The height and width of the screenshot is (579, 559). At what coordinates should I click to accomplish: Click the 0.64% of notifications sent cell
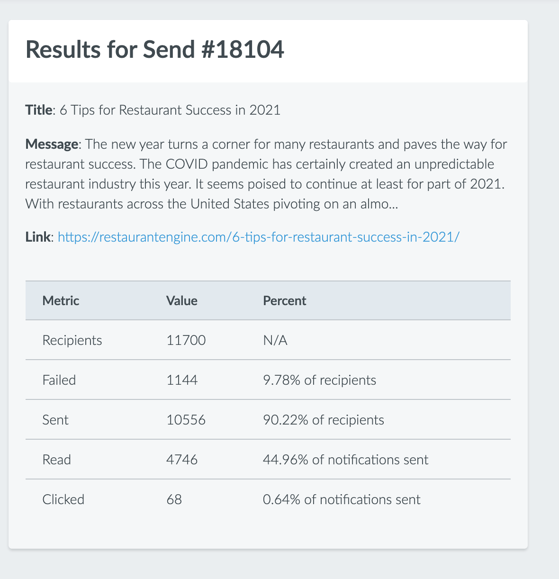point(342,500)
